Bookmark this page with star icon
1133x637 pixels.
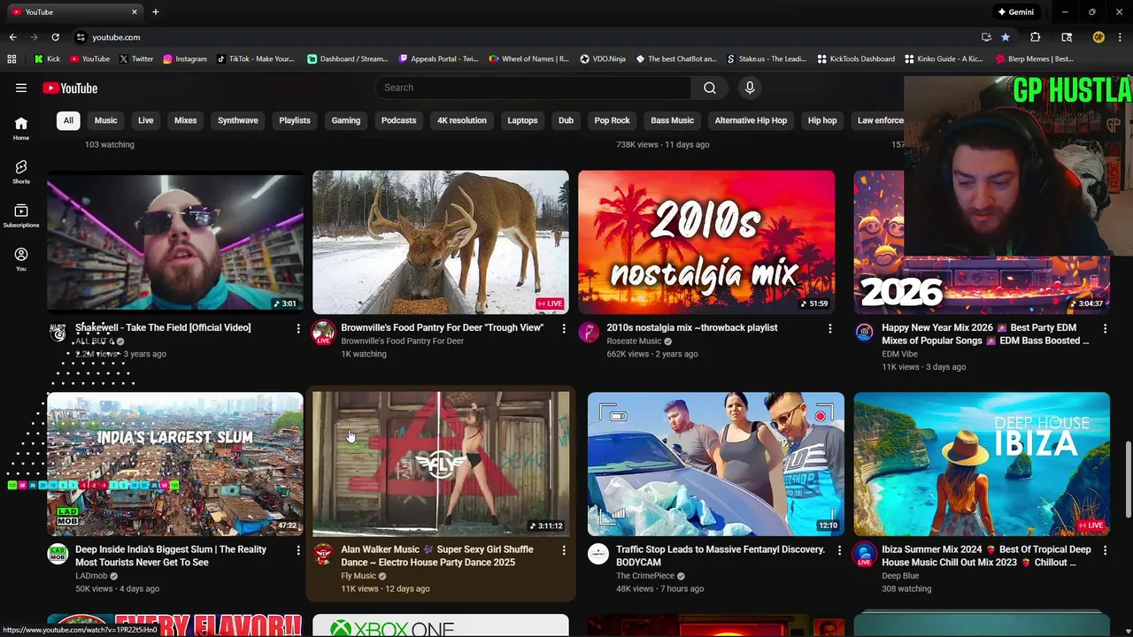pyautogui.click(x=1006, y=37)
